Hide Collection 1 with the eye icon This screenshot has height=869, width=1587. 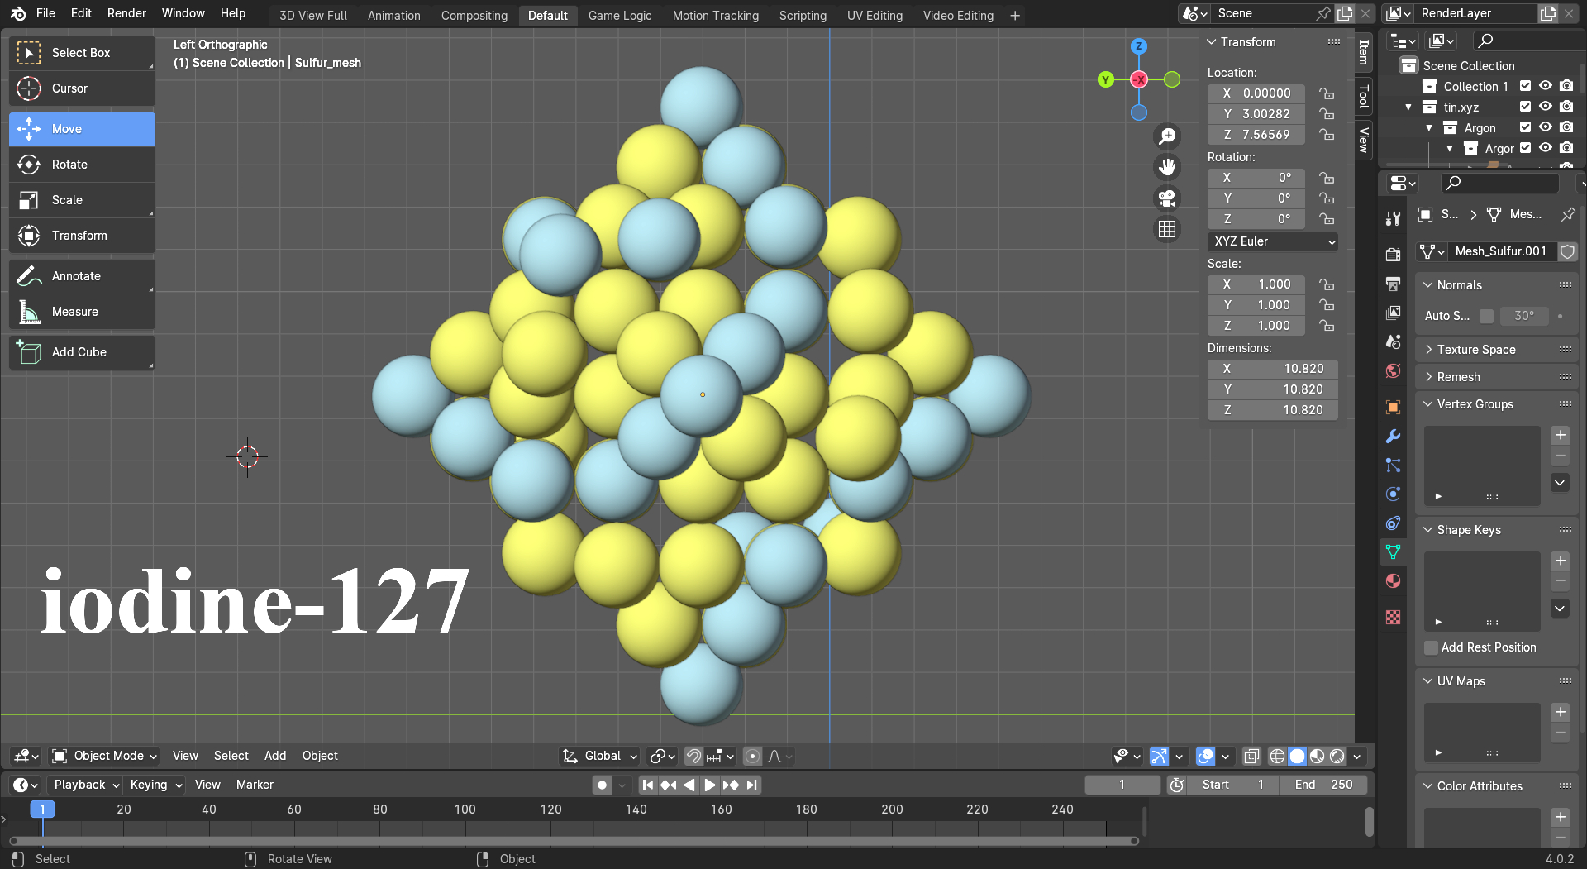[x=1546, y=86]
